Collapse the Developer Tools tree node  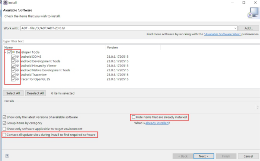(5, 52)
